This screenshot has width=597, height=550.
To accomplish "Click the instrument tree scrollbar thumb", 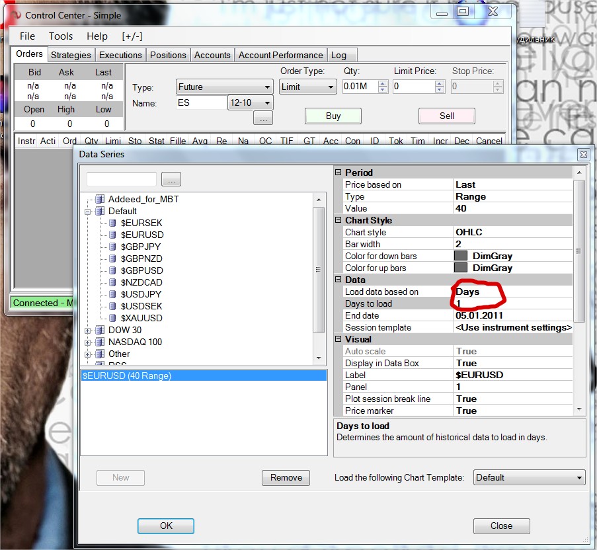I will 318,270.
